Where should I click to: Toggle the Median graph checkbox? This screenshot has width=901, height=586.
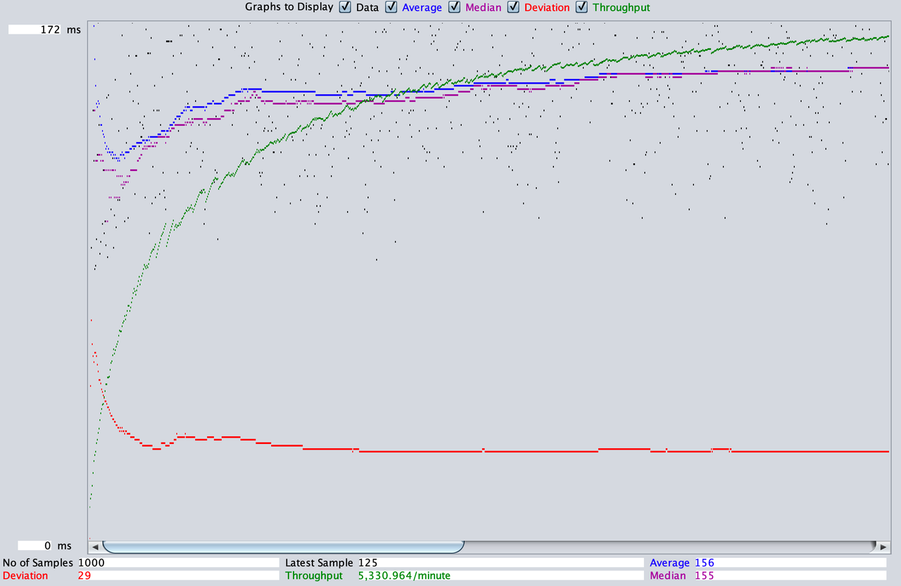pos(455,8)
